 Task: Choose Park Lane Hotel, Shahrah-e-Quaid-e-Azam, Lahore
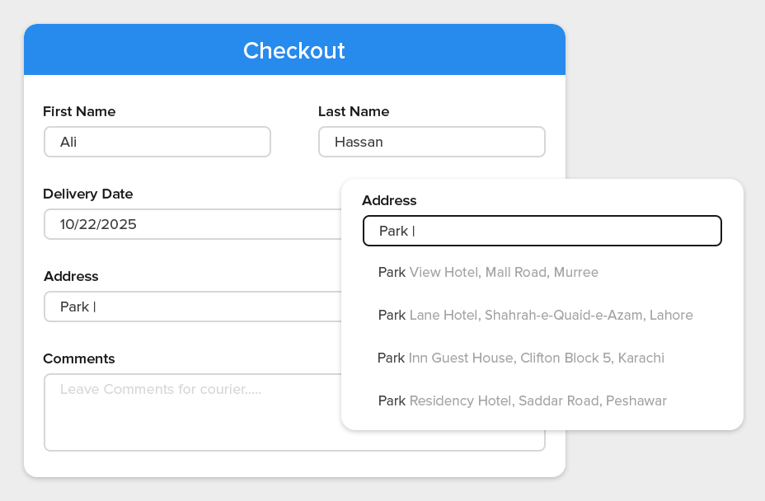click(535, 315)
